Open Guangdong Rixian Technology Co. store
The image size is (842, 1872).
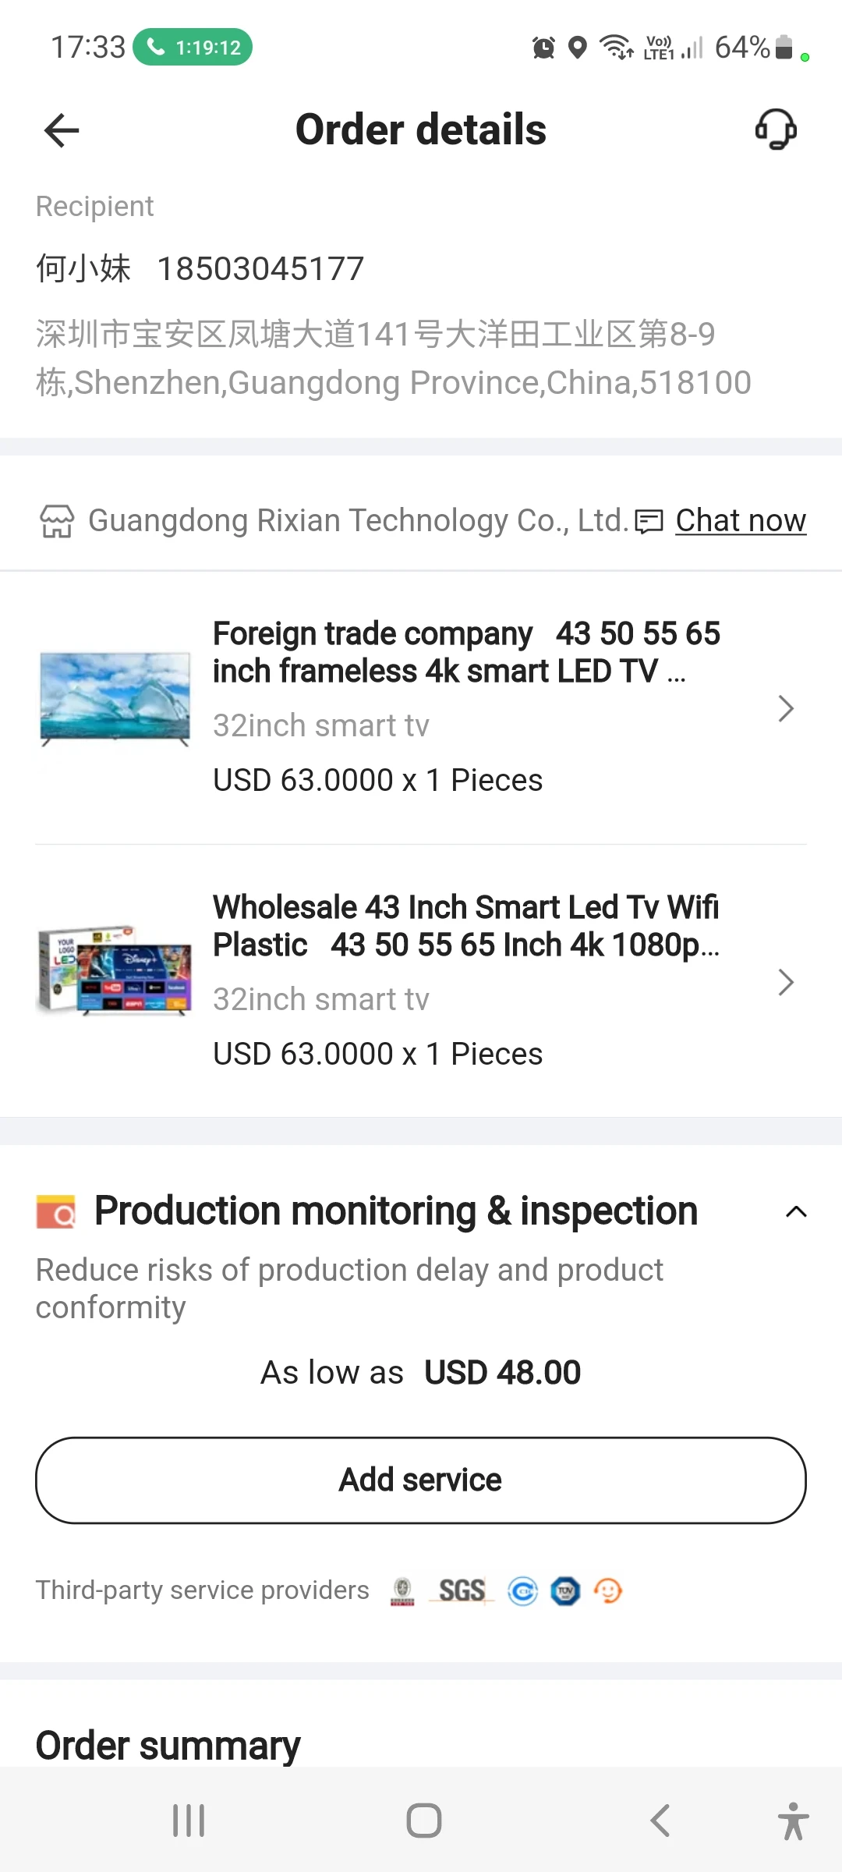[358, 520]
